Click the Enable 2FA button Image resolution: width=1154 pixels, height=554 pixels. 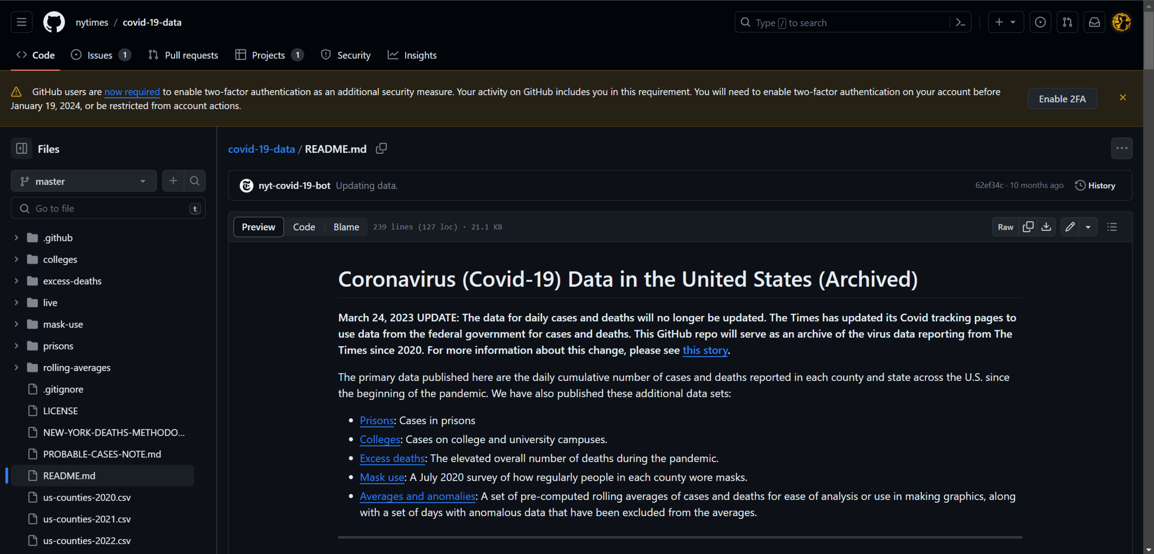tap(1062, 99)
